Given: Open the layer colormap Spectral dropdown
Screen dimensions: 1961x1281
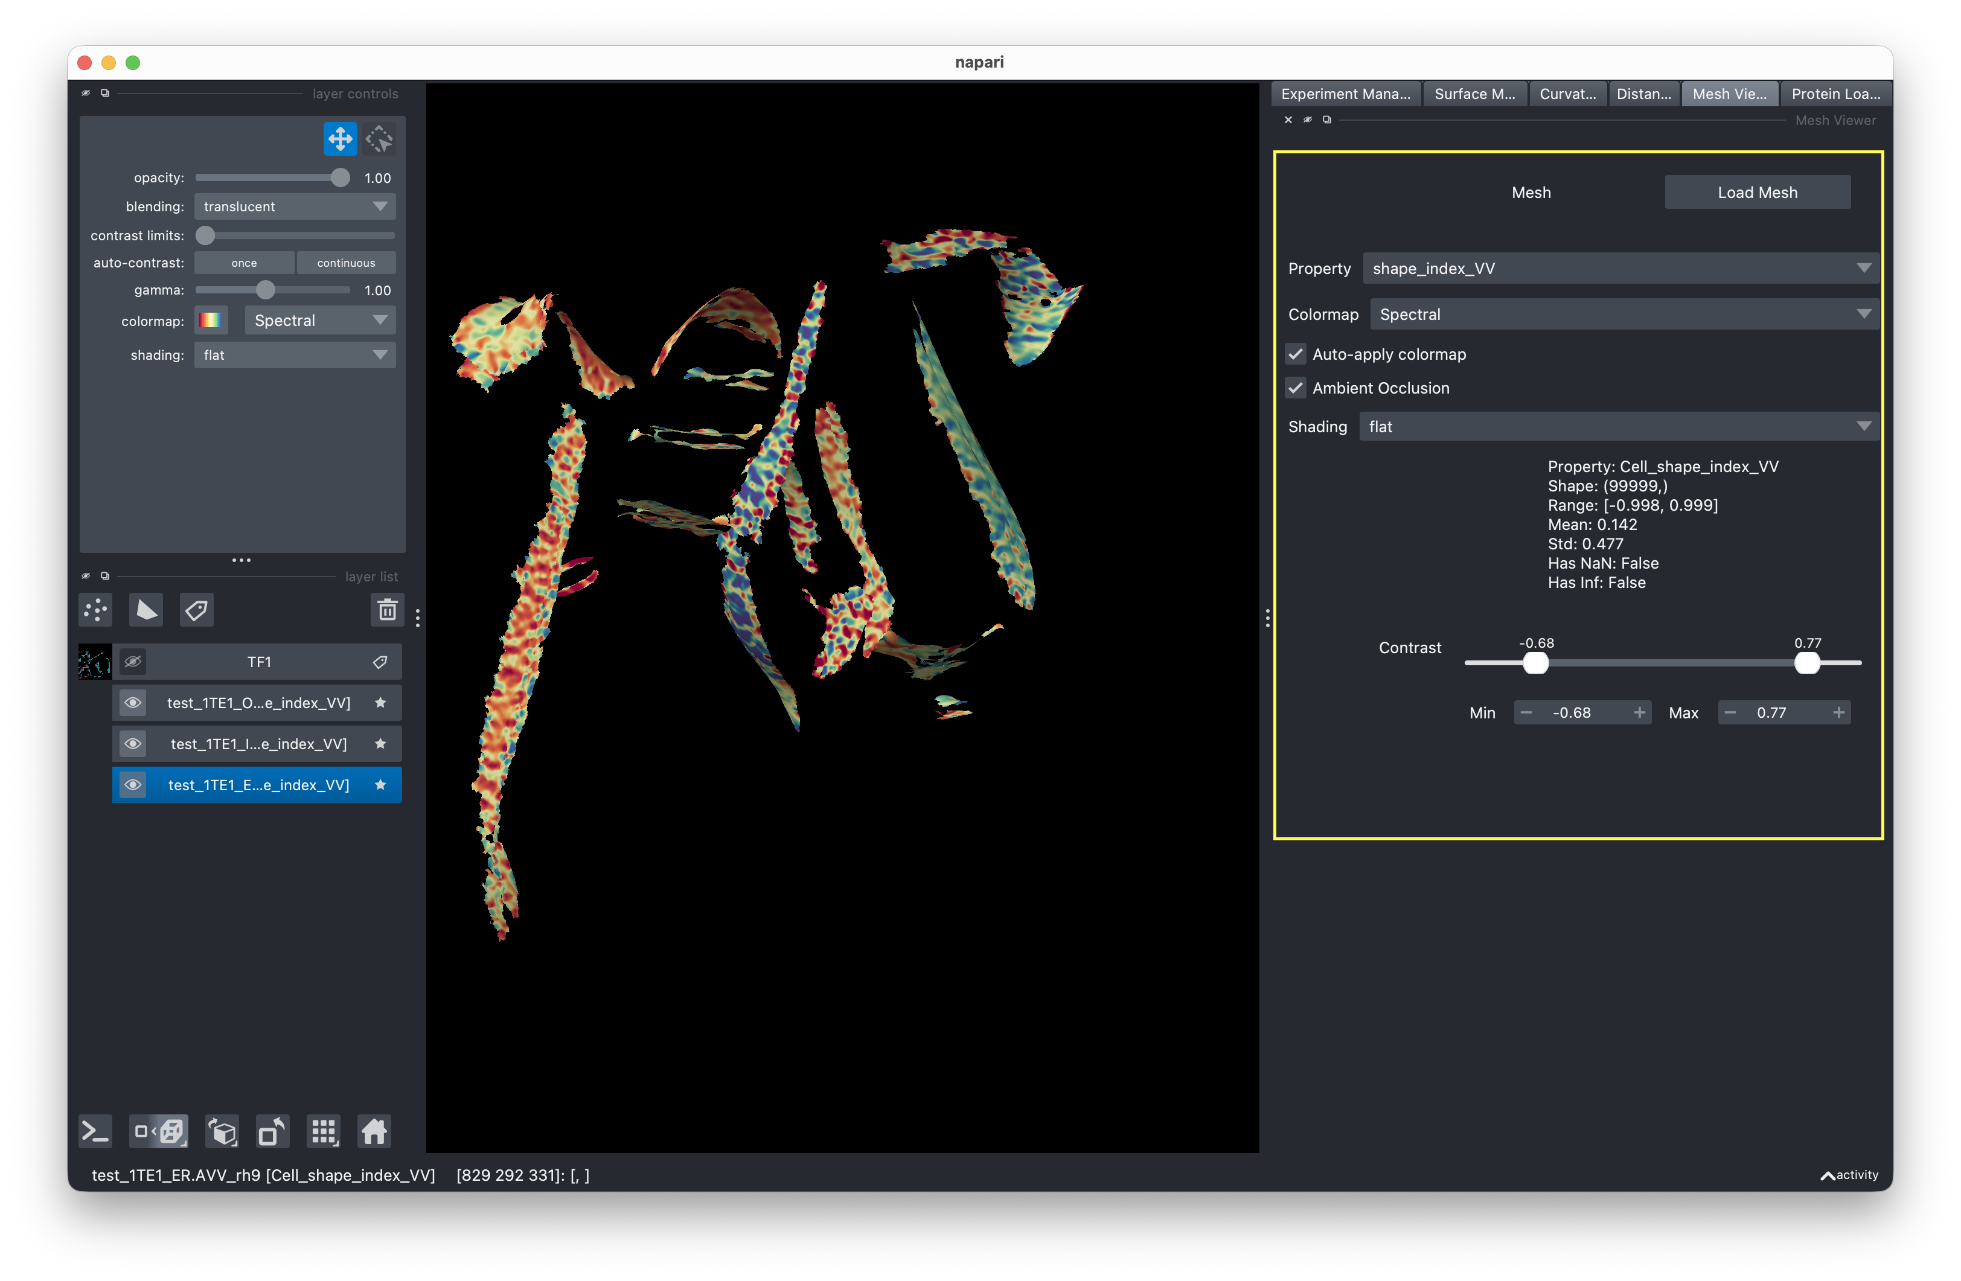Looking at the screenshot, I should coord(320,321).
